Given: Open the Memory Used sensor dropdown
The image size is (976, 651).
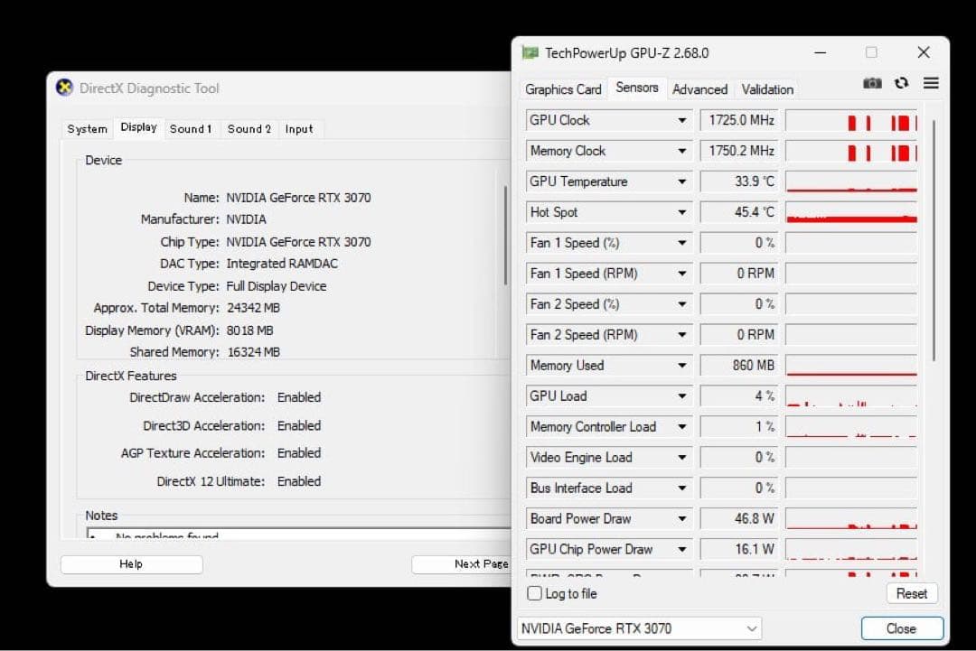Looking at the screenshot, I should pyautogui.click(x=681, y=365).
